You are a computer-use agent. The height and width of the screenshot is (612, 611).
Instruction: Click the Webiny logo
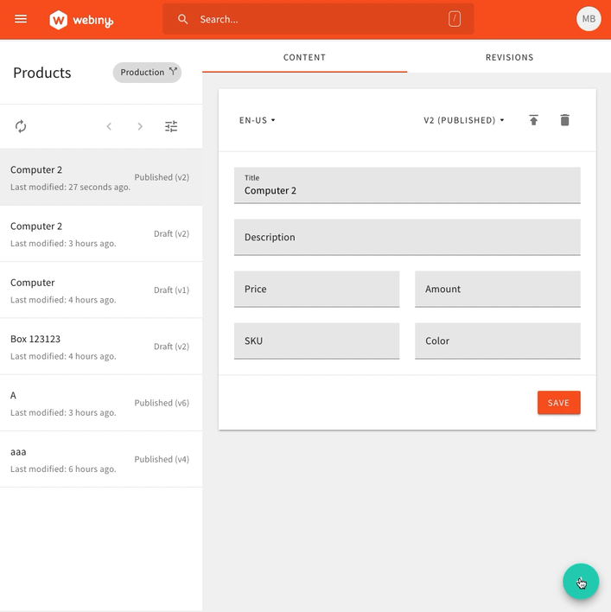(x=81, y=20)
